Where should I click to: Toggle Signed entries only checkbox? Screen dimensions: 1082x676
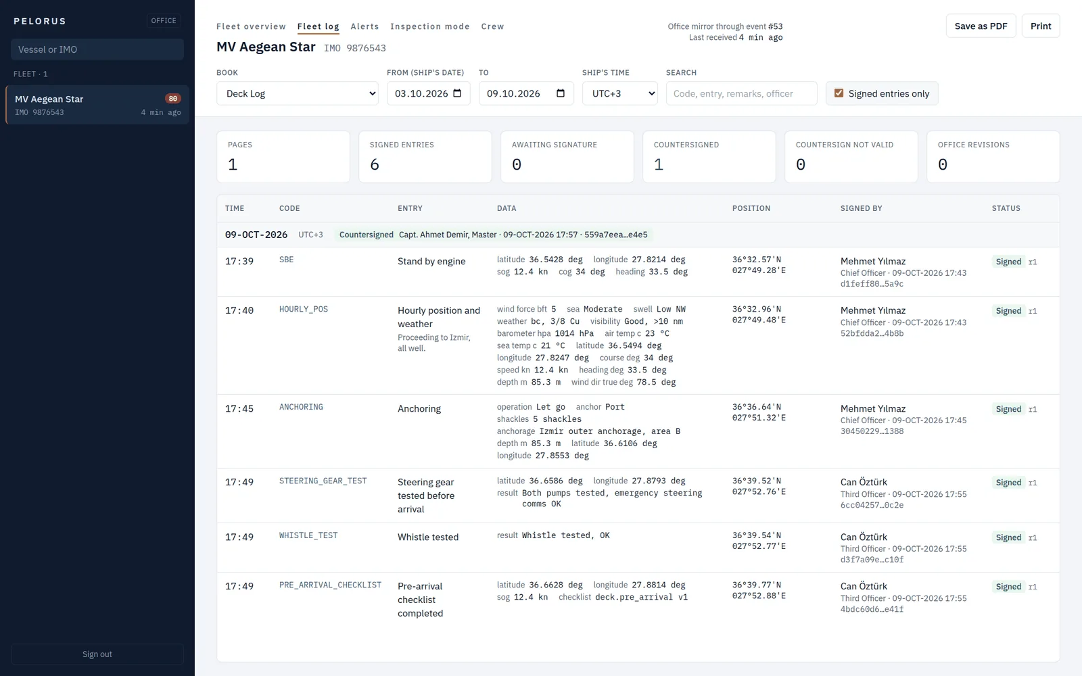(839, 93)
